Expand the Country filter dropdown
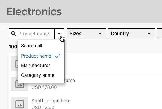This screenshot has height=109, width=162. coord(132,34)
